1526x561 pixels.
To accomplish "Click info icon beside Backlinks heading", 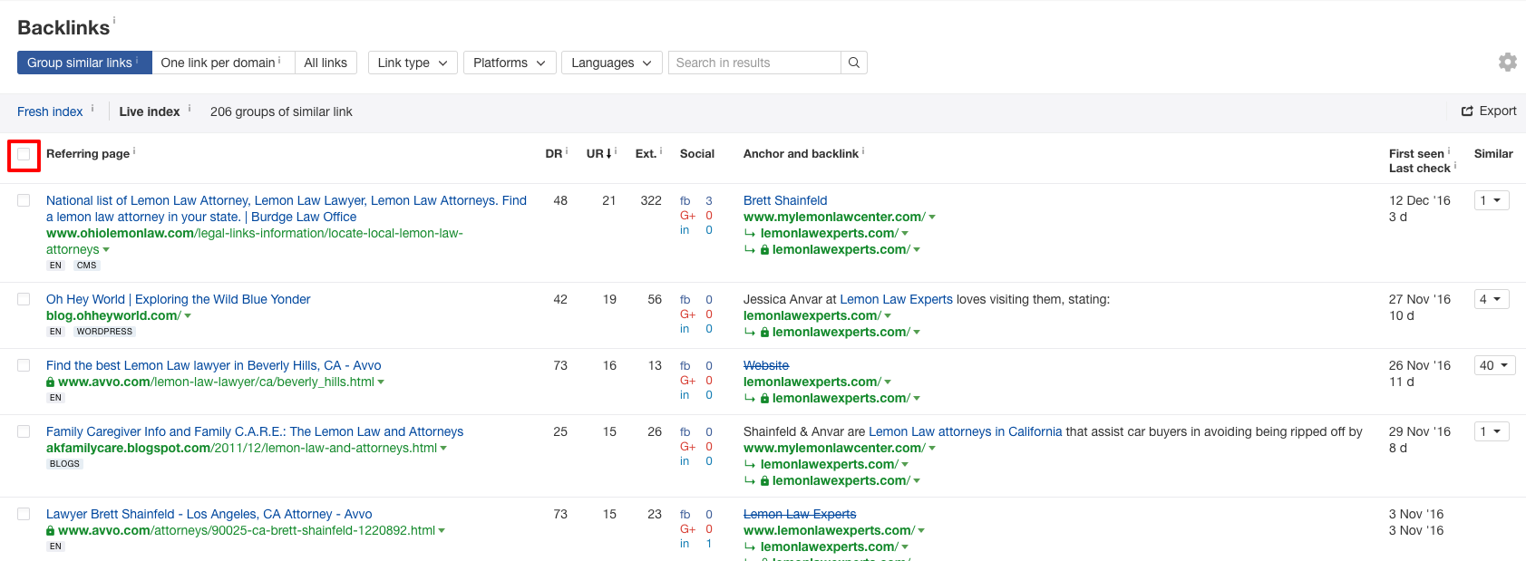I will tap(114, 19).
